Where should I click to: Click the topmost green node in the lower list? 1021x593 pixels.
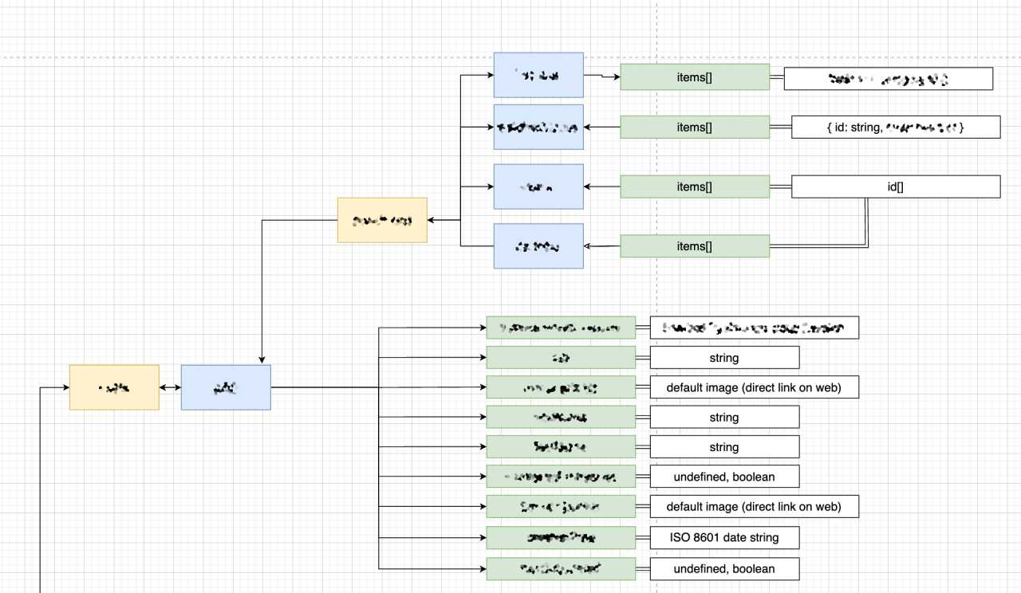[560, 327]
